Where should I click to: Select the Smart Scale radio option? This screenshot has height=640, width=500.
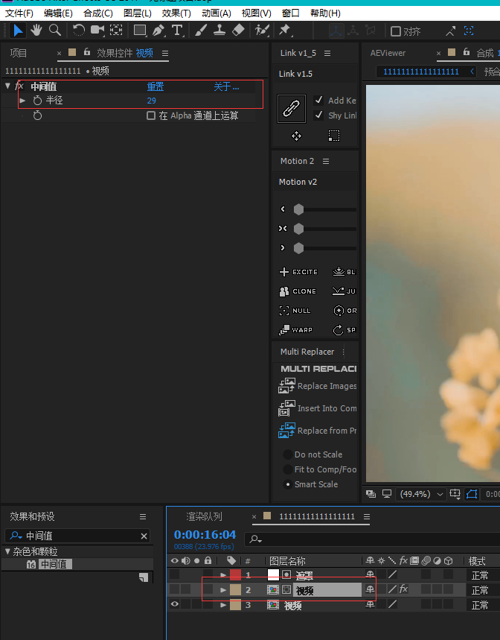(x=288, y=484)
